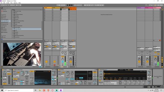Screen dimensions: 164x92
Task: Toggle track 4 activator button
Action: tap(71, 62)
